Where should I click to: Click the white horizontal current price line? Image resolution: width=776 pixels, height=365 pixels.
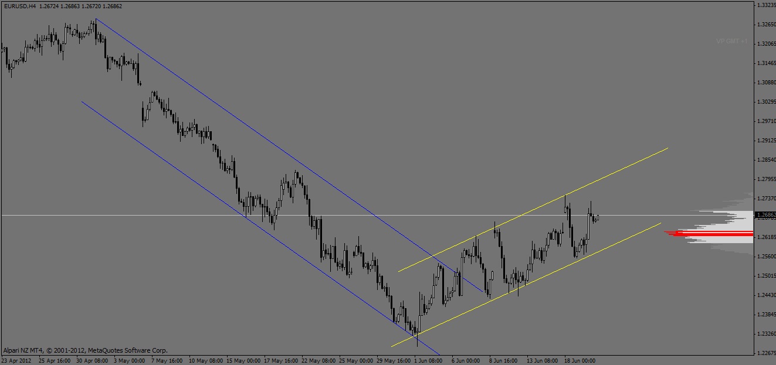(377, 216)
